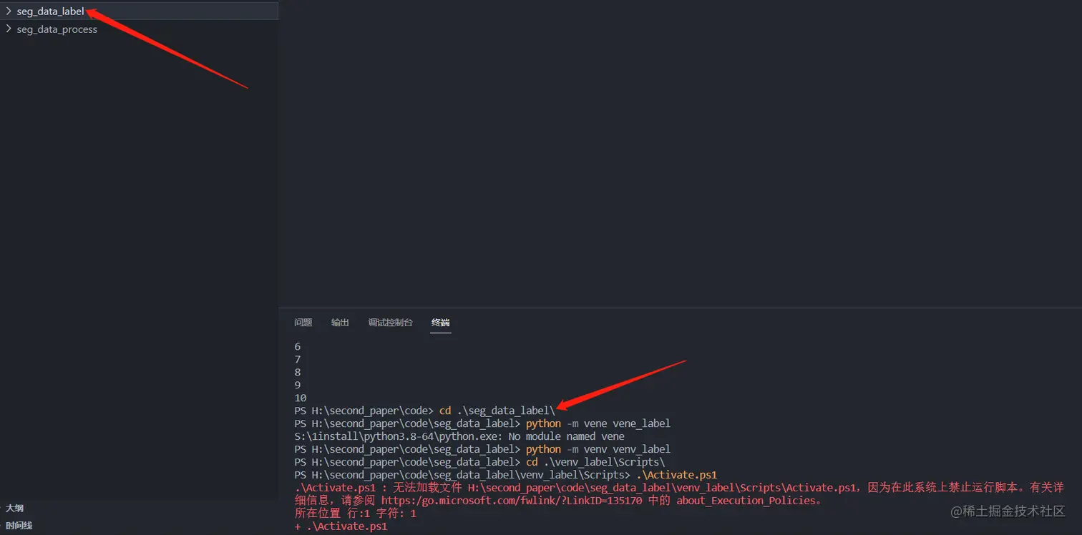Select the seg_data_label folder name

[x=50, y=11]
